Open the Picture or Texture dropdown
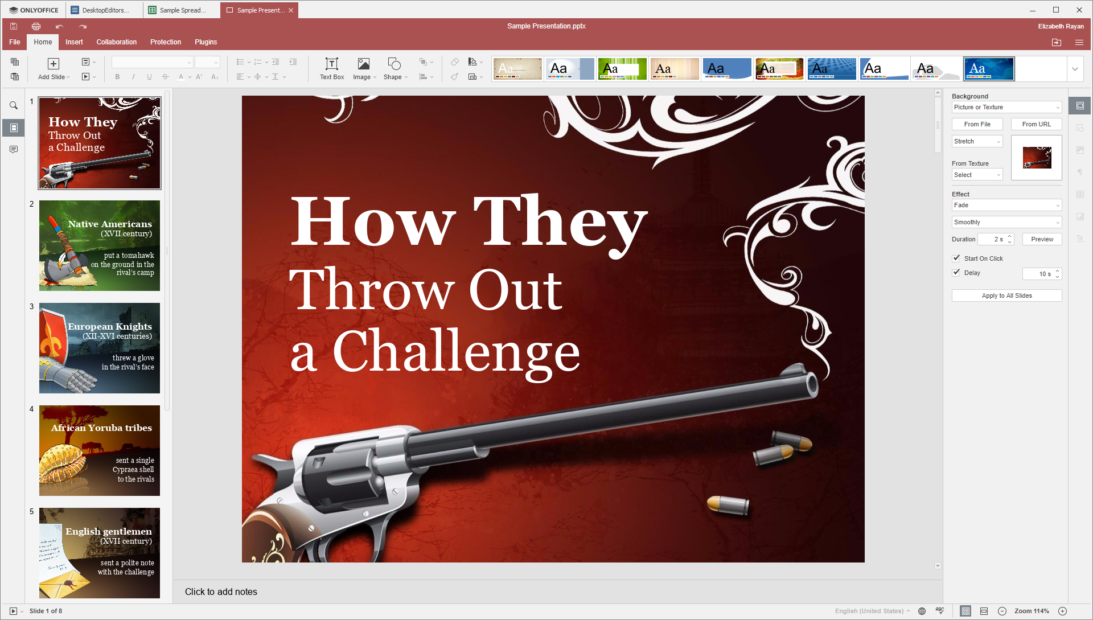Viewport: 1093px width, 620px height. click(1006, 107)
